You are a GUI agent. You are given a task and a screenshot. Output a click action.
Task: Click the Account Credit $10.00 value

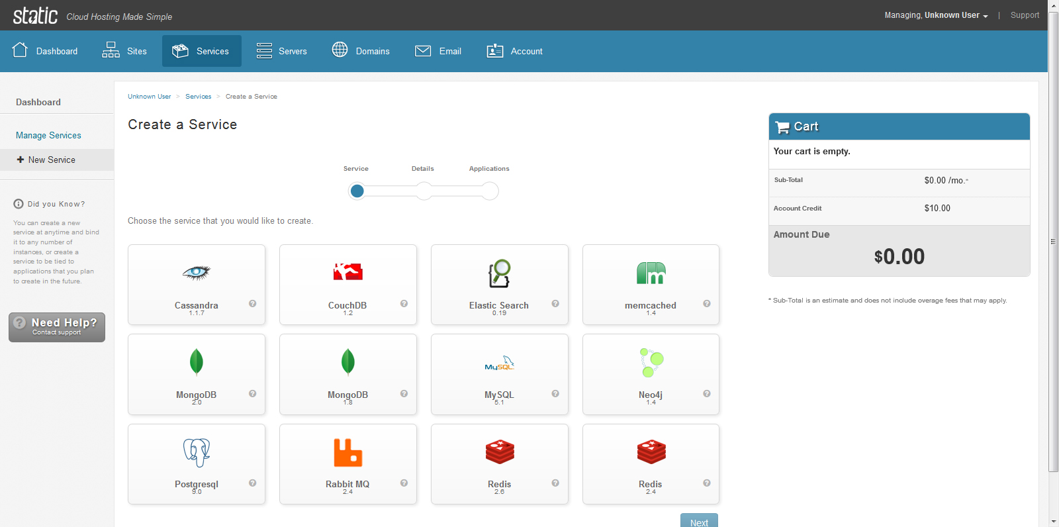pos(937,208)
